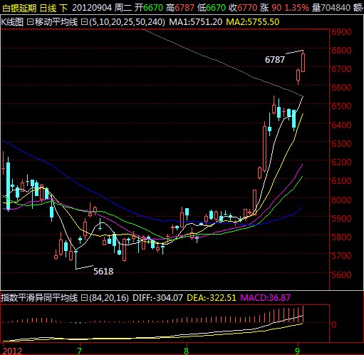Click the K线图 chart title

[12, 22]
